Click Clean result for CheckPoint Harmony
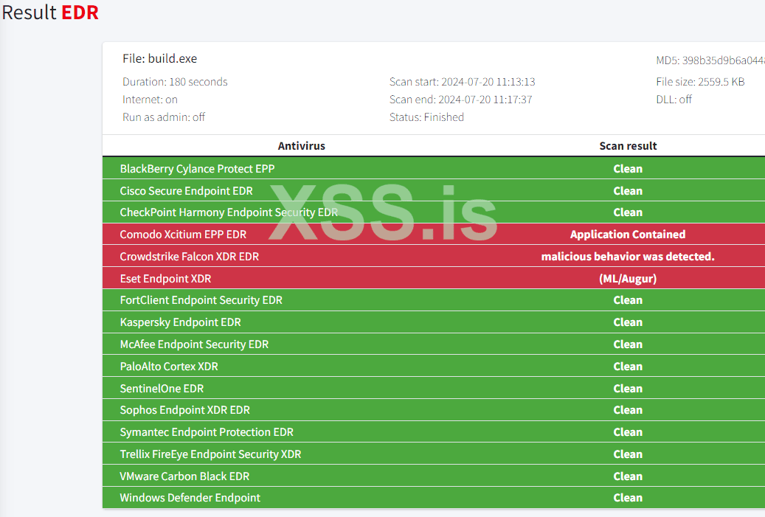765x517 pixels. pyautogui.click(x=628, y=212)
